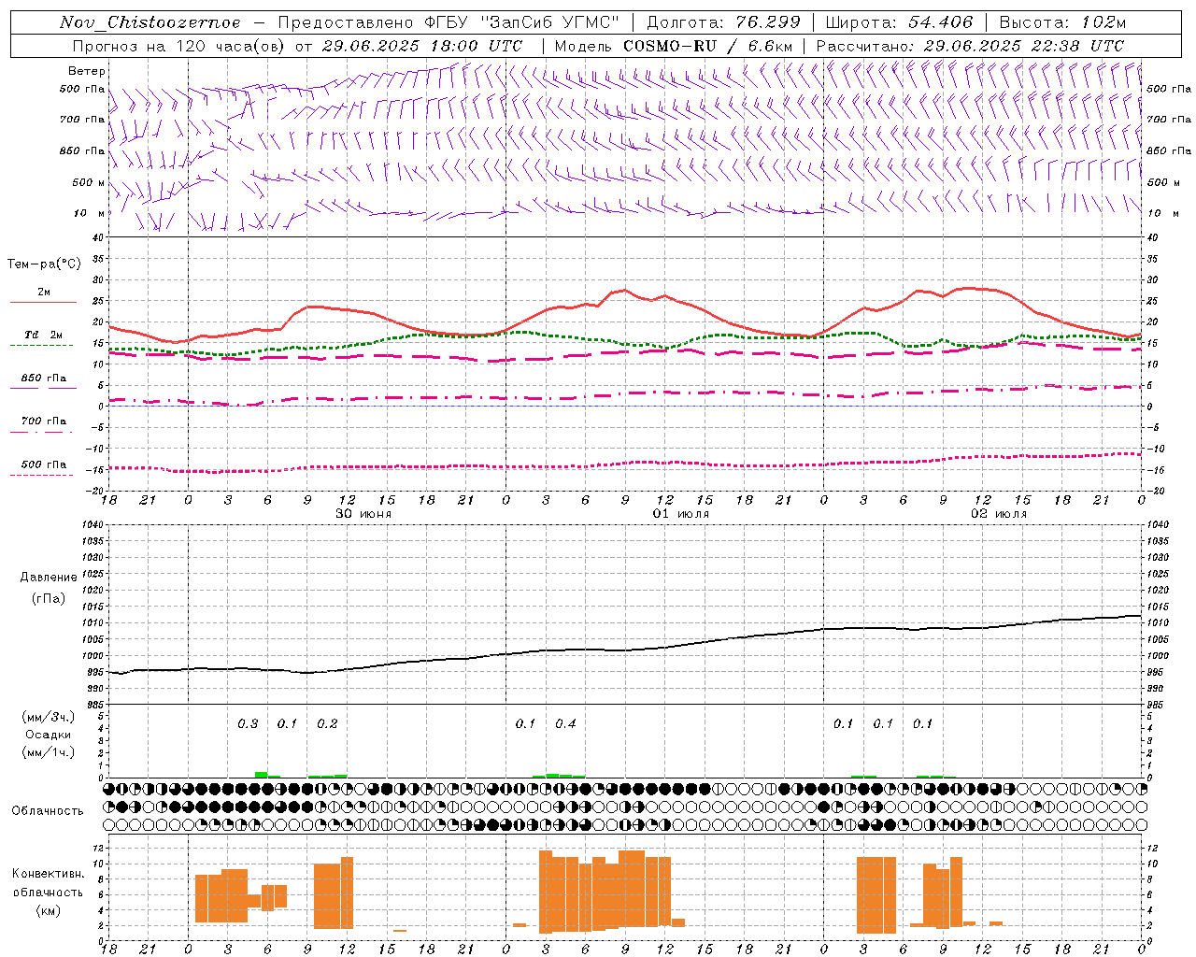
Task: Click the (мм/1ч.) precipitation unit label
Action: 49,752
